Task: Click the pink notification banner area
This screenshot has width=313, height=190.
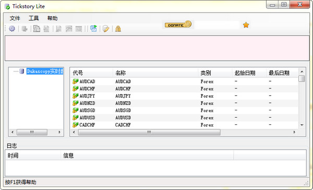Action: point(157,48)
